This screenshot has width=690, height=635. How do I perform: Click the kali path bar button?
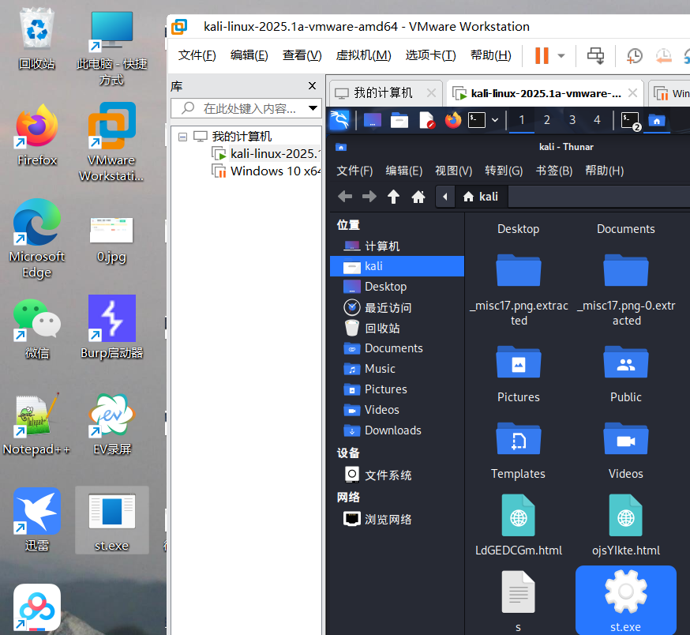(x=481, y=197)
